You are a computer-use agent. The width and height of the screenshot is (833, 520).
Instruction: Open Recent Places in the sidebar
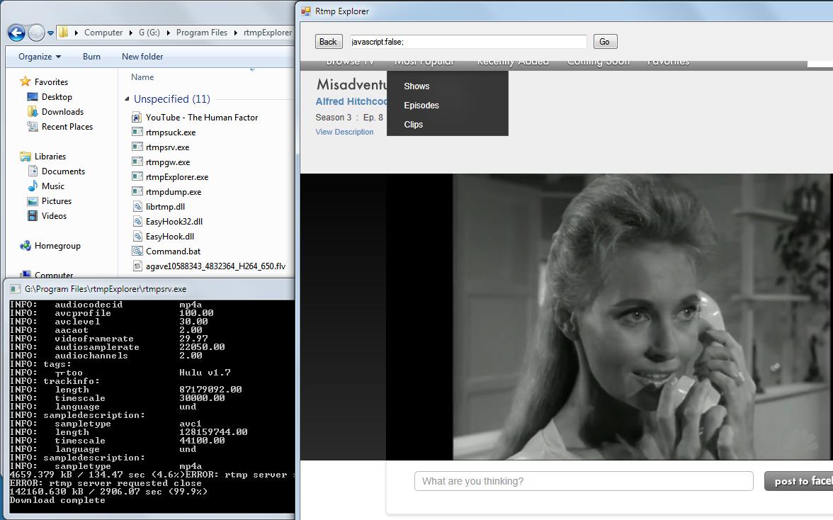[x=67, y=126]
